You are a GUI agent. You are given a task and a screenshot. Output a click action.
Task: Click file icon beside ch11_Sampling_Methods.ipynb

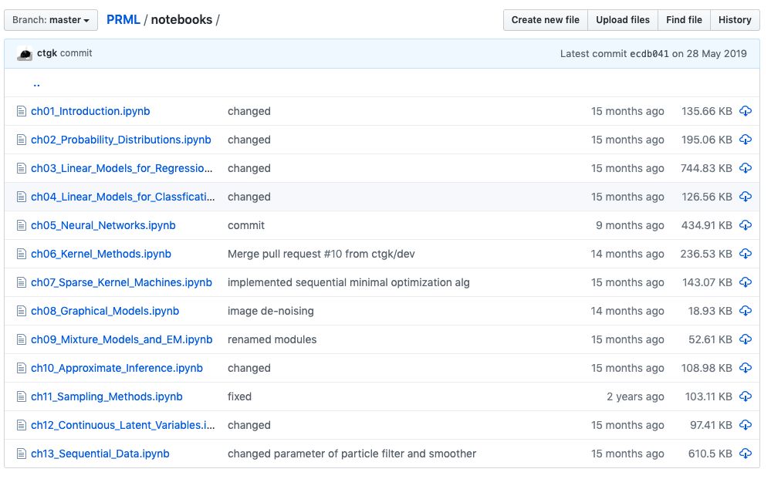click(22, 396)
